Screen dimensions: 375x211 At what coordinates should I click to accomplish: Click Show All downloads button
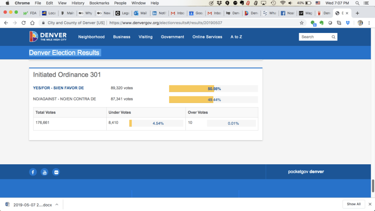pyautogui.click(x=354, y=204)
